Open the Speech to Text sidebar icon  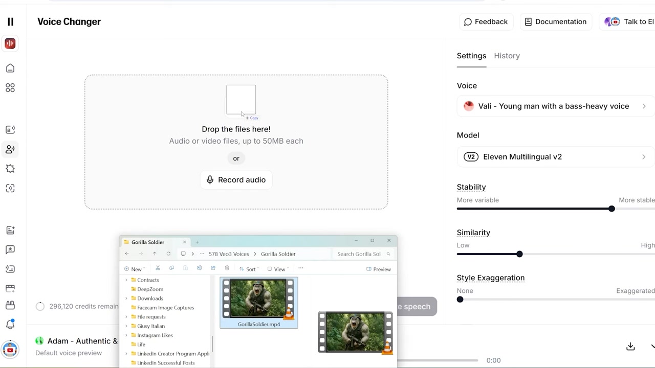point(10,269)
